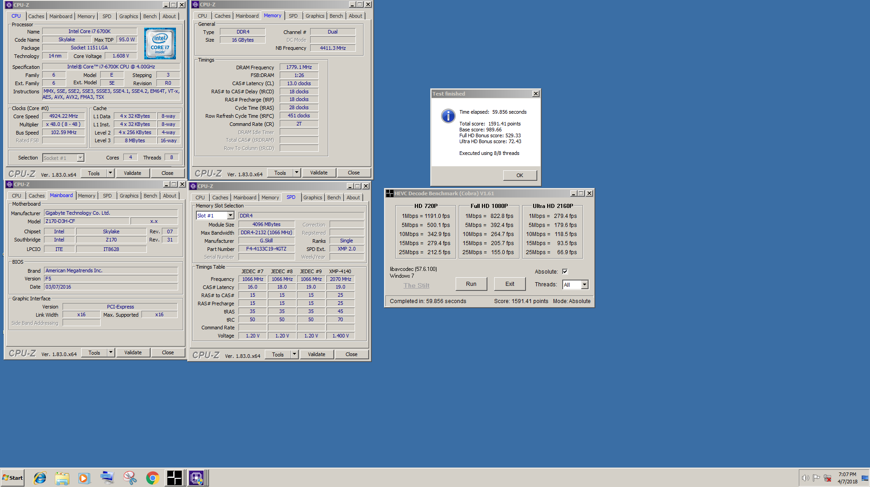This screenshot has width=870, height=487.
Task: Open the About tab in the SPD window
Action: click(x=353, y=198)
